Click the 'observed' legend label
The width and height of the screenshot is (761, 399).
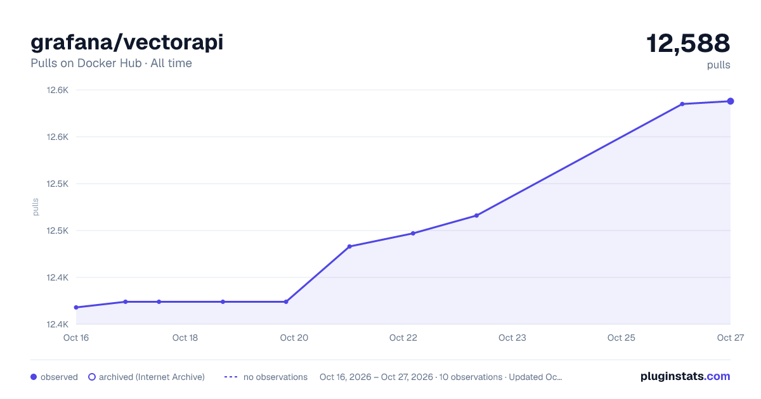click(59, 377)
